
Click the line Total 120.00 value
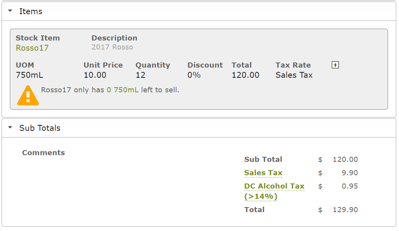pyautogui.click(x=245, y=75)
